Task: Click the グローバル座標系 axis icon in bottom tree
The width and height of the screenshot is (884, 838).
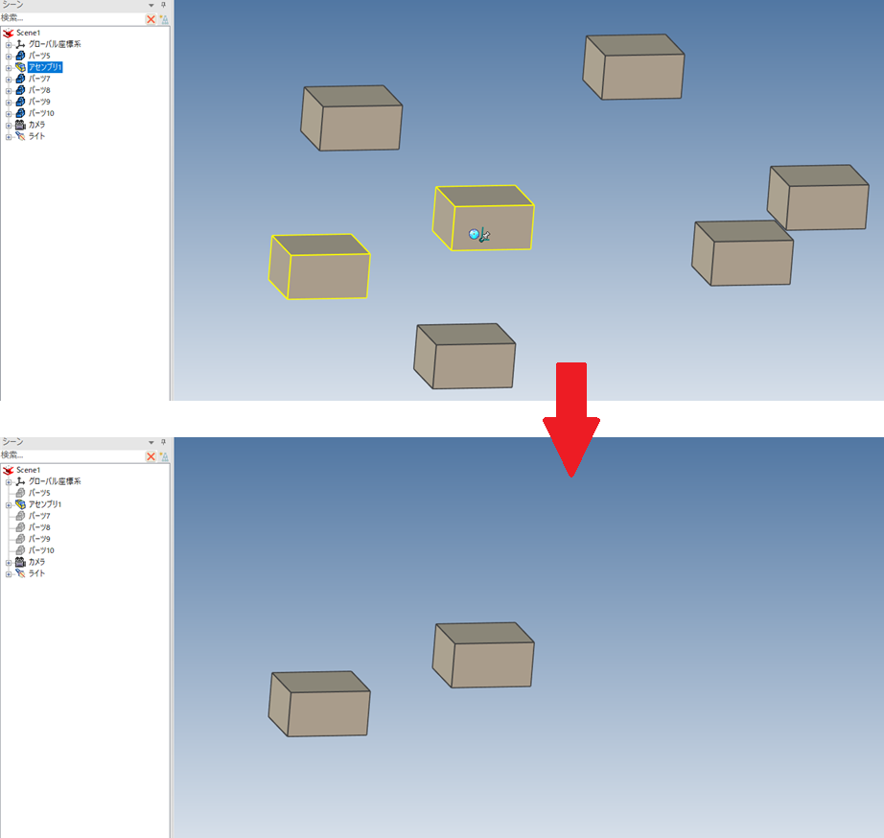Action: point(20,481)
